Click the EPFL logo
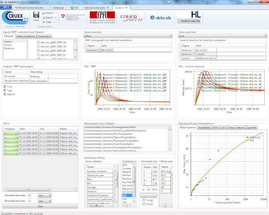 (102, 17)
